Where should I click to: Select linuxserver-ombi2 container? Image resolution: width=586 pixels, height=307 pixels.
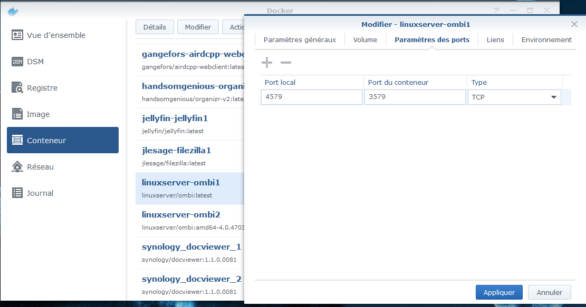pyautogui.click(x=190, y=221)
